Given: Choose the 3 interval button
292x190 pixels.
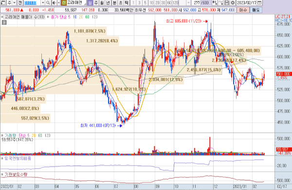Looking at the screenshot, I should 139,3.
